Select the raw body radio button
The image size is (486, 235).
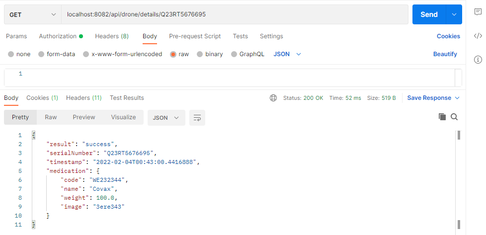pyautogui.click(x=173, y=54)
